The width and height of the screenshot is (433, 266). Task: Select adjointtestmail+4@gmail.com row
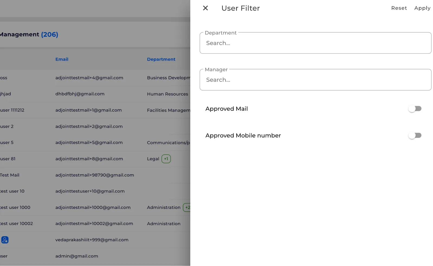tap(95, 78)
